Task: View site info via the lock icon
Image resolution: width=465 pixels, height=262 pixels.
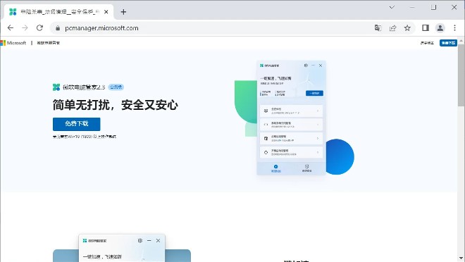Action: click(58, 28)
